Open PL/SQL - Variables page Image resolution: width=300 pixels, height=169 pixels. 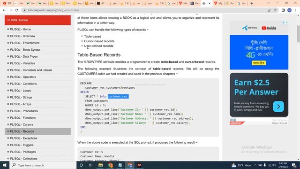pos(22,63)
